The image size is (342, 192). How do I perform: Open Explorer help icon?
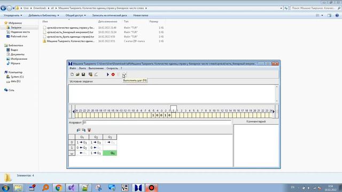tap(337, 15)
